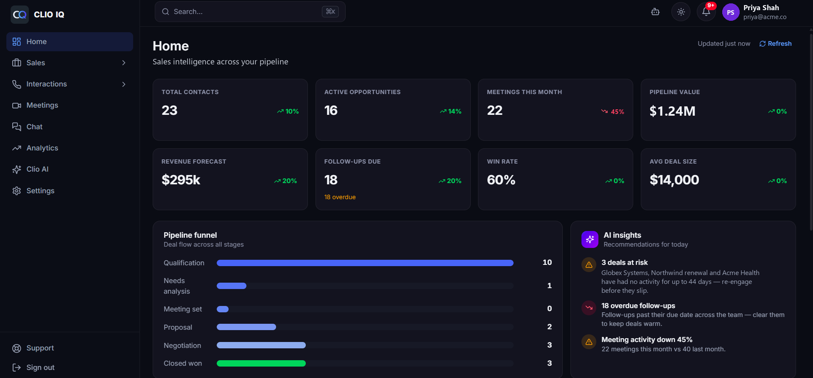Expand the Sales submenu chevron

[x=124, y=63]
